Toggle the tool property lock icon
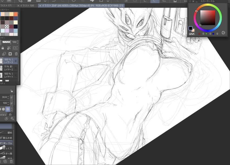 pos(12,91)
